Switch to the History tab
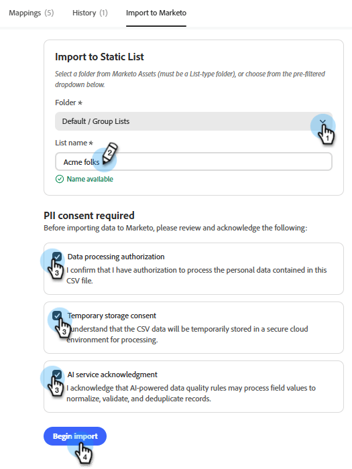The width and height of the screenshot is (352, 469). click(x=90, y=13)
